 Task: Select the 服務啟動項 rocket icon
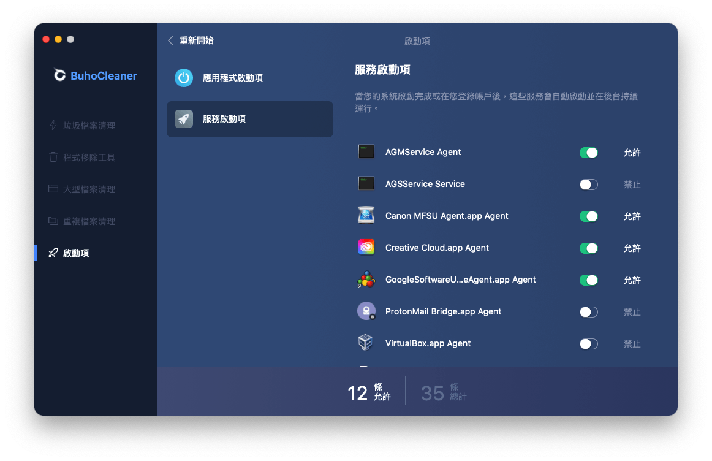(x=184, y=119)
